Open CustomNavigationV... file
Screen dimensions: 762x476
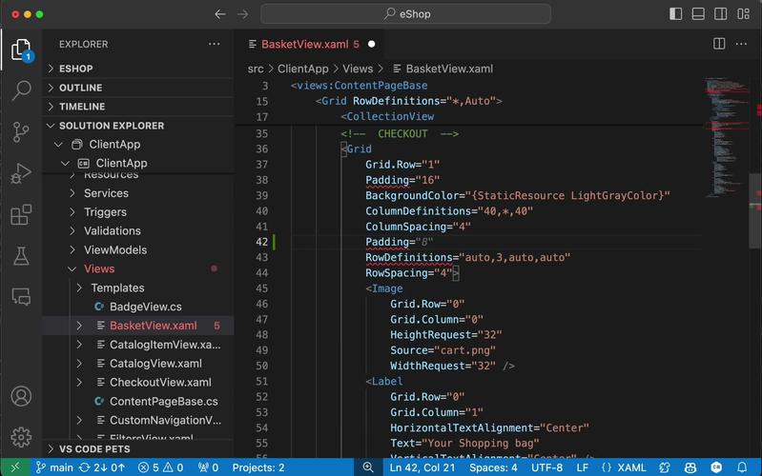pos(138,420)
